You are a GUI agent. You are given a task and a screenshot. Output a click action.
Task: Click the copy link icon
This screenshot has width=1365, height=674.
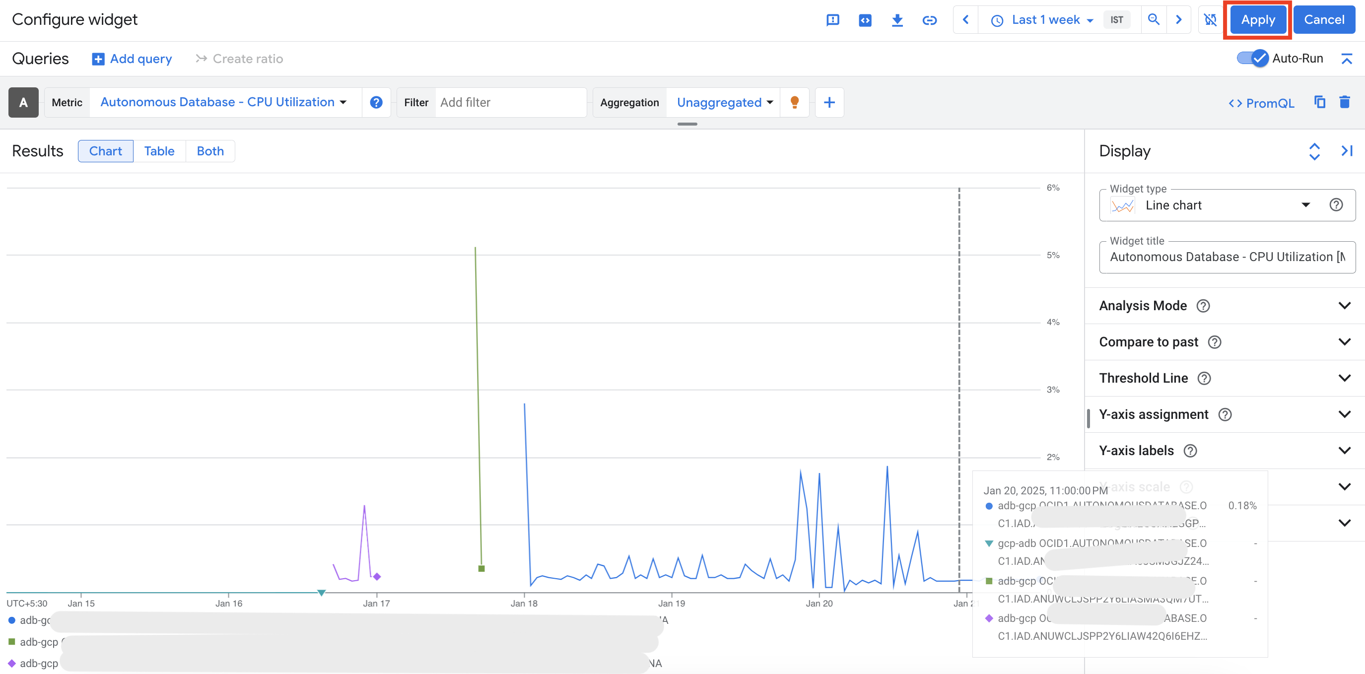[x=929, y=20]
